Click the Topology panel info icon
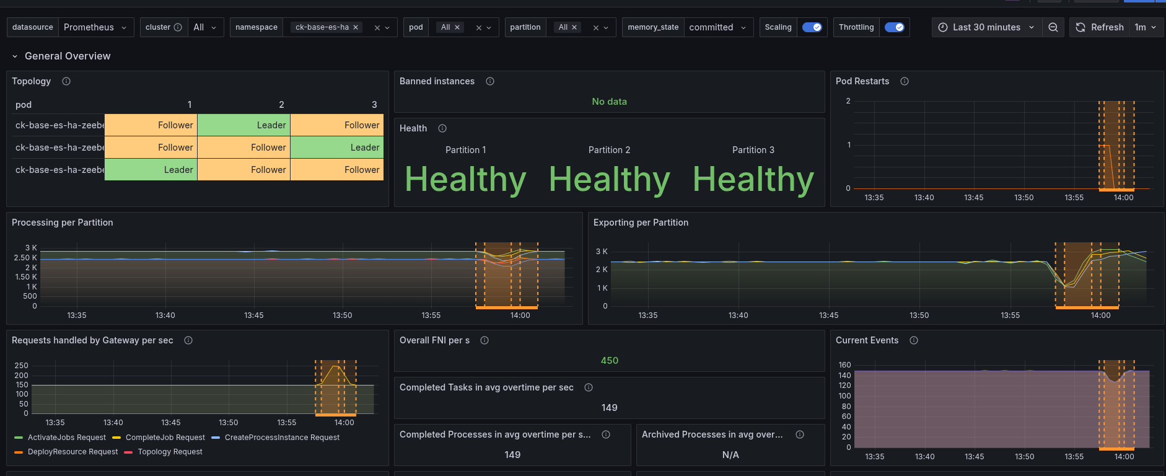Viewport: 1166px width, 476px height. pyautogui.click(x=66, y=81)
